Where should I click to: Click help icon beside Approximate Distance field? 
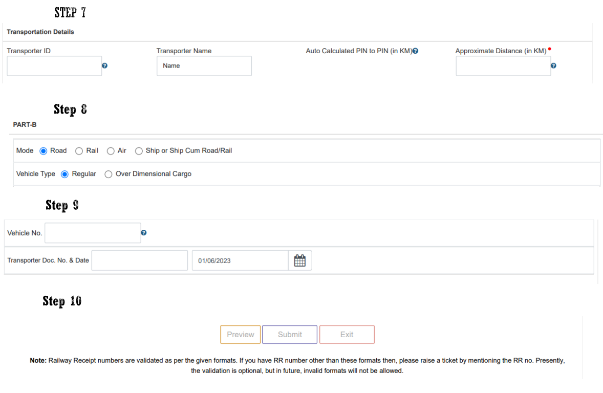(x=553, y=66)
